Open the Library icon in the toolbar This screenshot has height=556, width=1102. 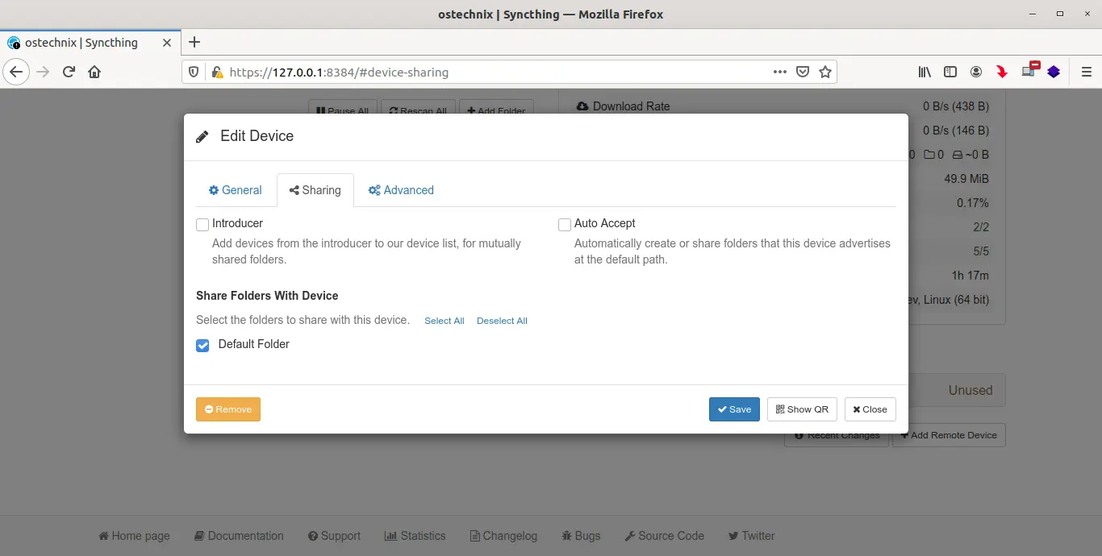tap(925, 72)
